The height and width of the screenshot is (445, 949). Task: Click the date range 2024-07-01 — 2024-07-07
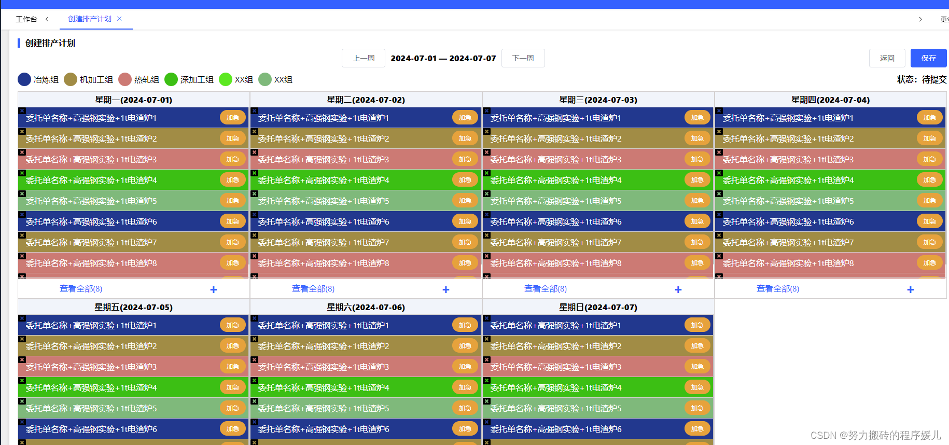tap(443, 59)
